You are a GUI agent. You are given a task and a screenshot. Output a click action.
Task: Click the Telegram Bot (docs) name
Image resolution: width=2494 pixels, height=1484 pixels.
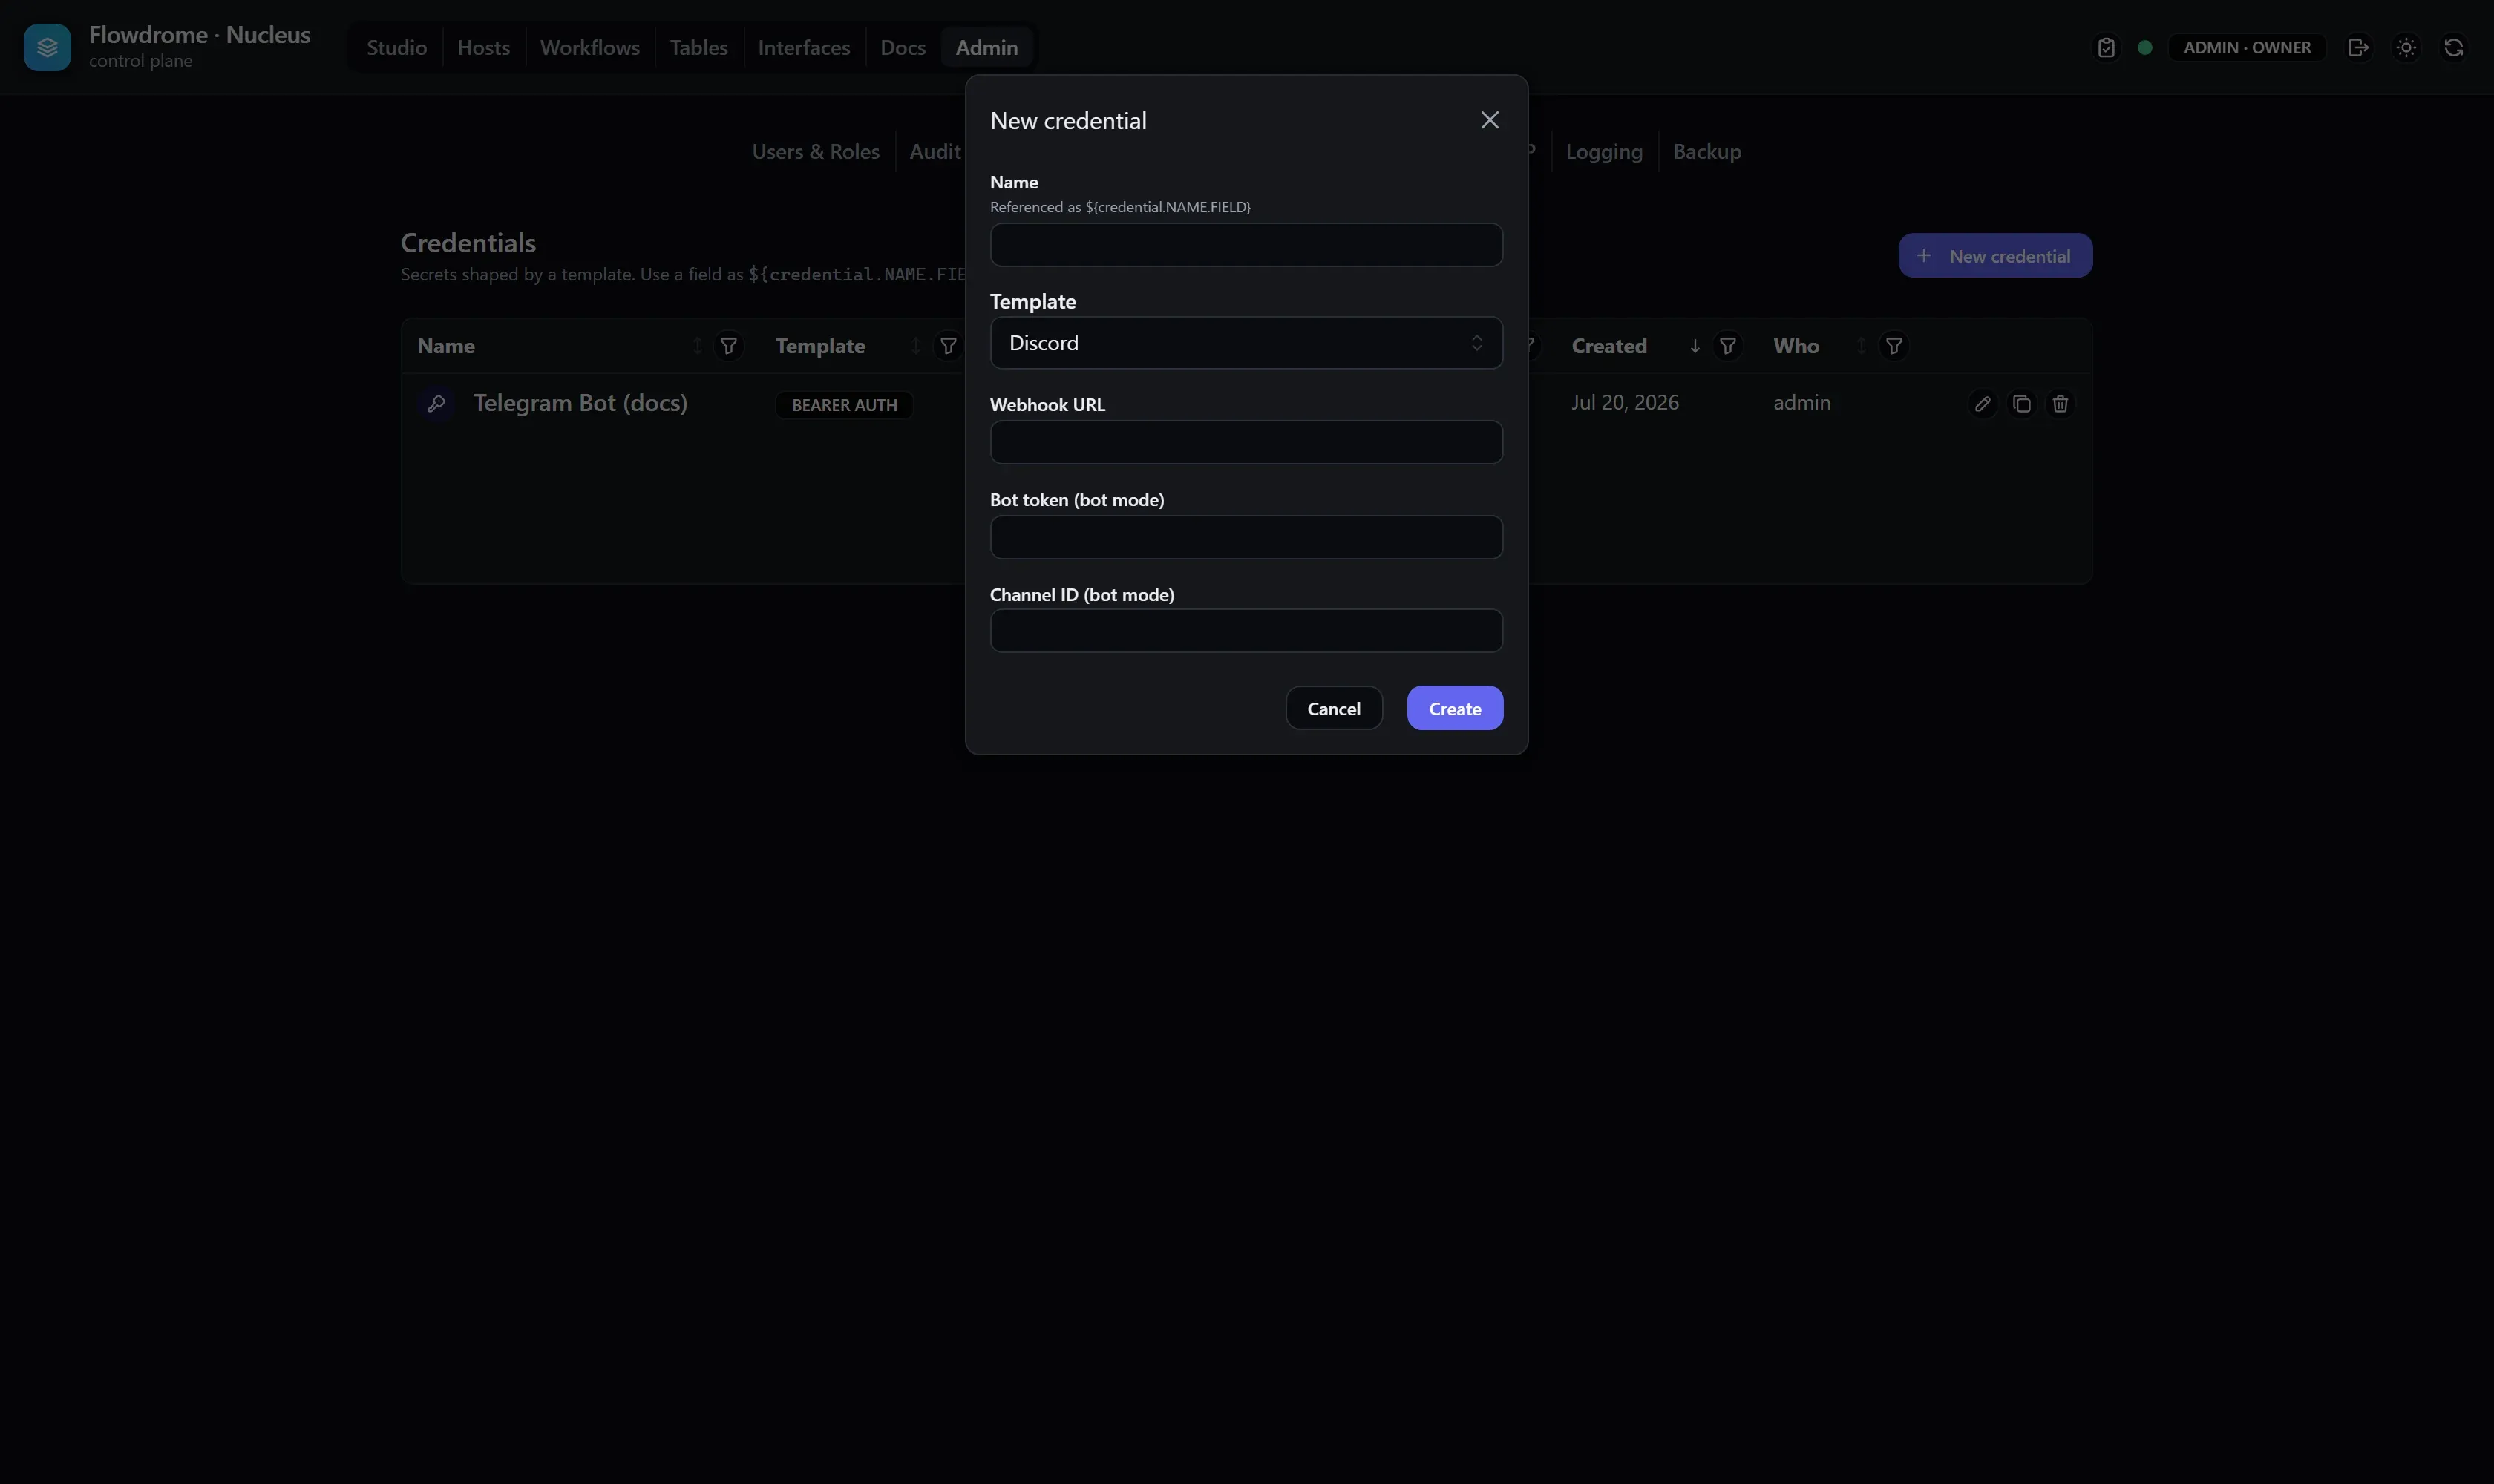[x=580, y=403]
